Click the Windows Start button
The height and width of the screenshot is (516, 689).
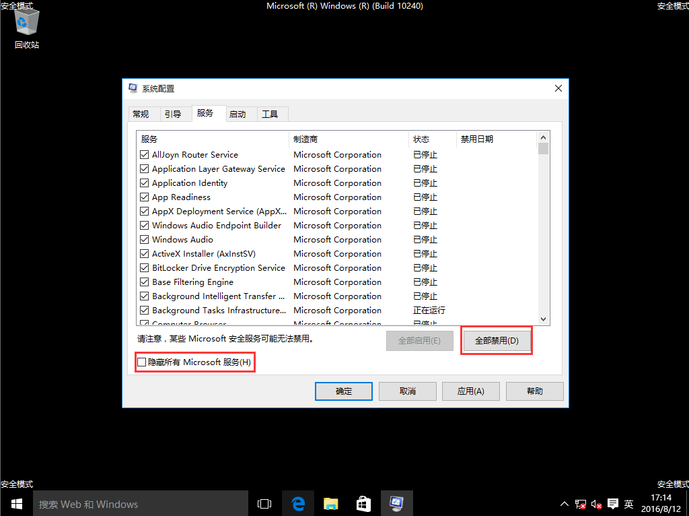(x=16, y=504)
